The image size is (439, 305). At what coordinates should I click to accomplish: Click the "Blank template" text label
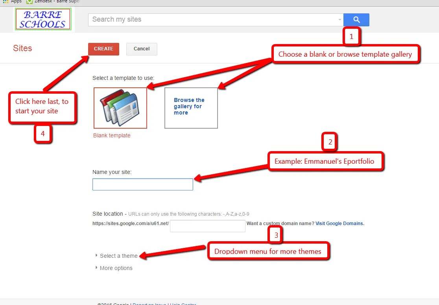click(x=112, y=135)
